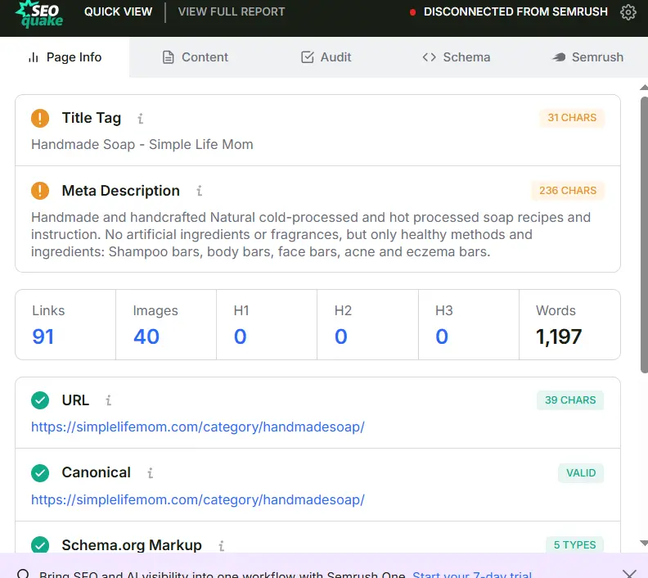648x578 pixels.
Task: Click the VALID canonical badge
Action: pos(581,473)
